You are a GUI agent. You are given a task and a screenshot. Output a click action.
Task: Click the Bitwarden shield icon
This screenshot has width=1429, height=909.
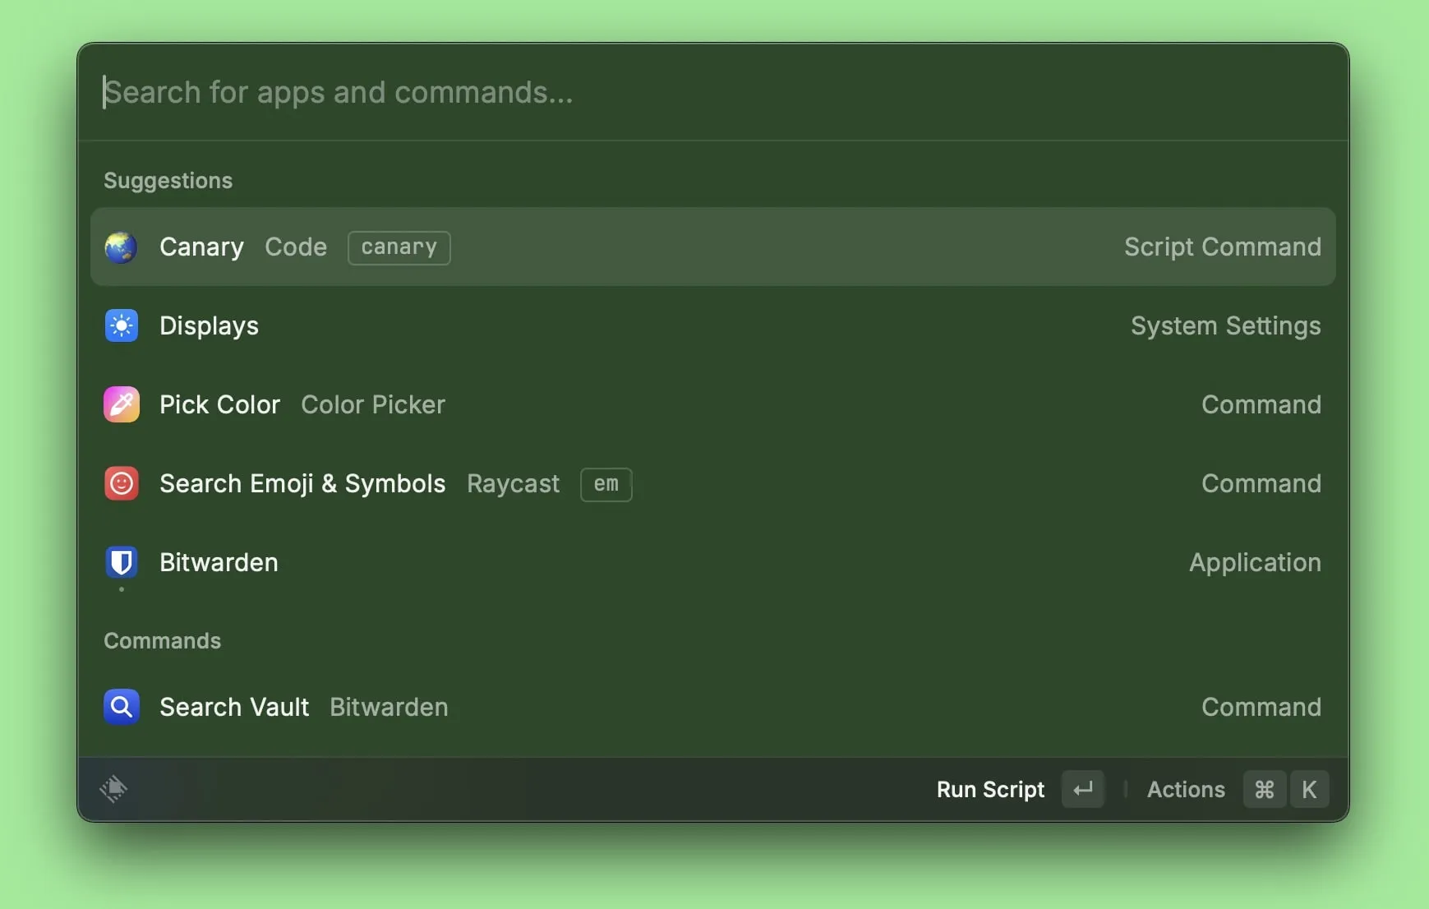(121, 563)
